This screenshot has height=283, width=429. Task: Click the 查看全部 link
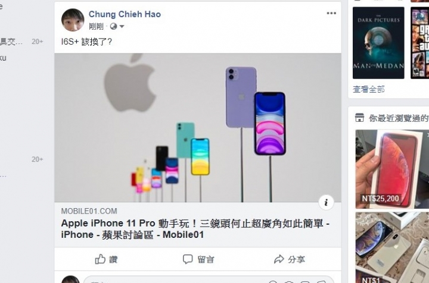coord(369,89)
